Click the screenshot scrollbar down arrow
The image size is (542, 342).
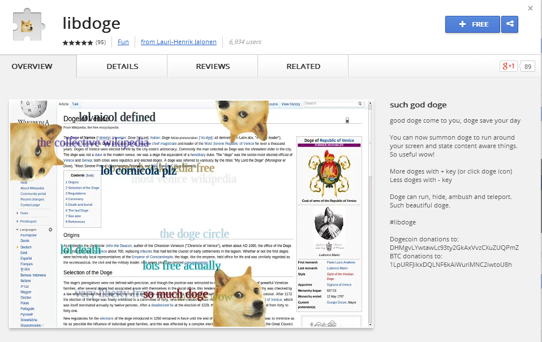pos(370,324)
